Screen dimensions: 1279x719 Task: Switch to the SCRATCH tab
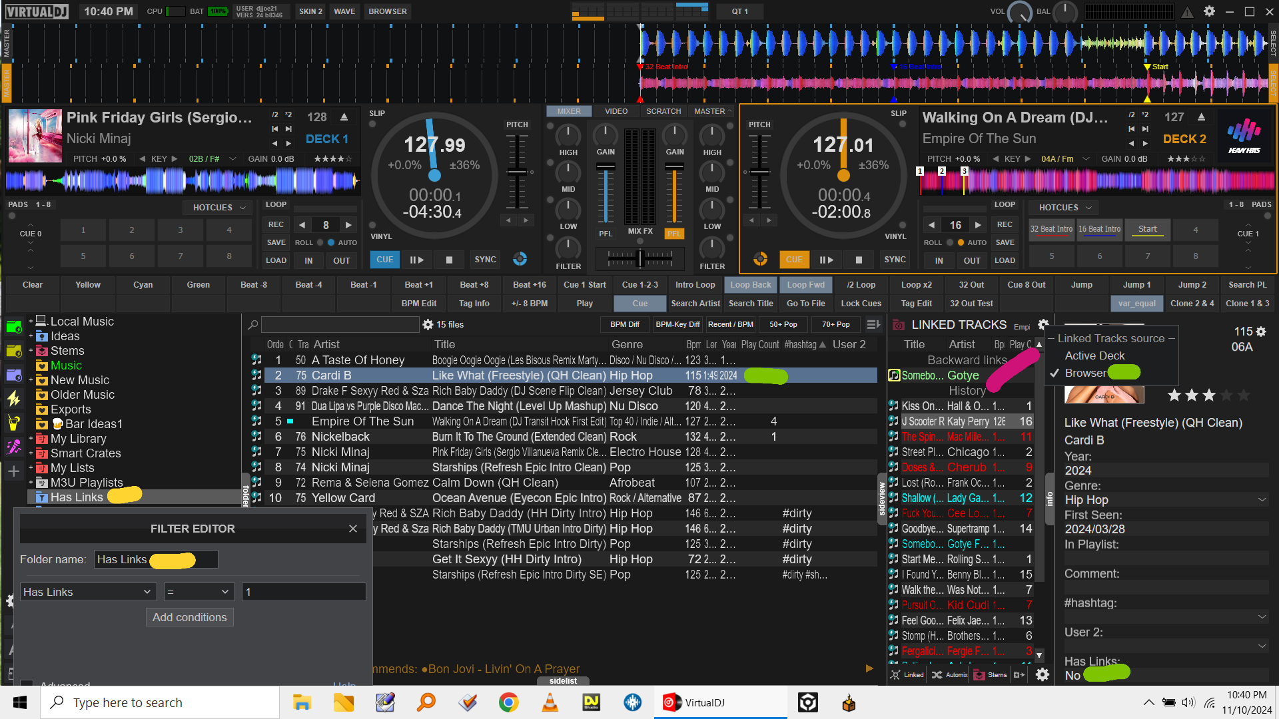coord(663,111)
